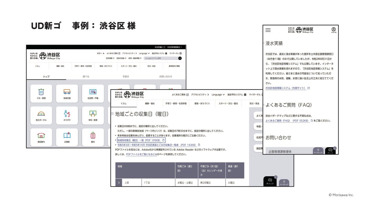The height and width of the screenshot is (205, 365).
Task: Open the 防災ポータル tile
Action: 41,116
